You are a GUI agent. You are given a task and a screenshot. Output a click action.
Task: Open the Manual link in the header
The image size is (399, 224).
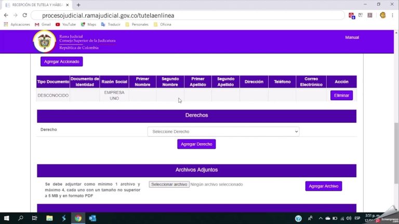point(352,37)
